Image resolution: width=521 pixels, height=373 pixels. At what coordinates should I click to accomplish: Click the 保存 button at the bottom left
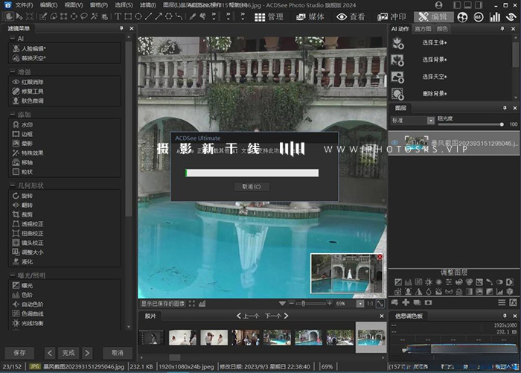(x=19, y=353)
